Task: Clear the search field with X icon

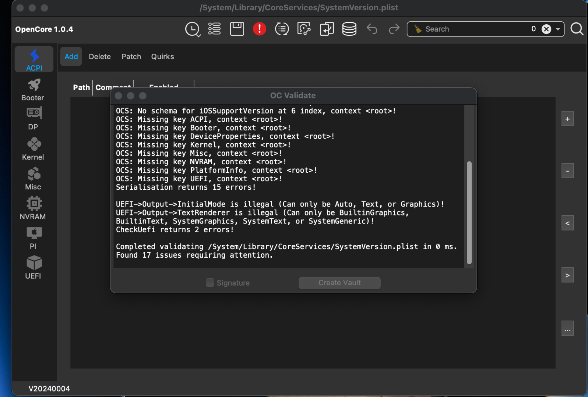Action: coord(546,29)
